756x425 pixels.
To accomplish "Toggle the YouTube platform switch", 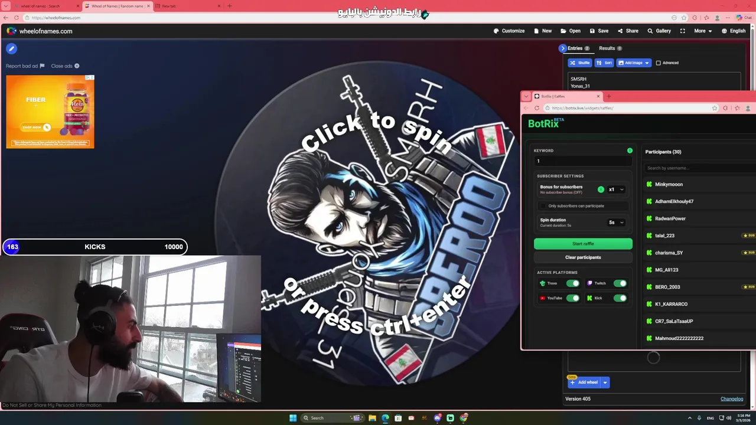I will (x=572, y=298).
